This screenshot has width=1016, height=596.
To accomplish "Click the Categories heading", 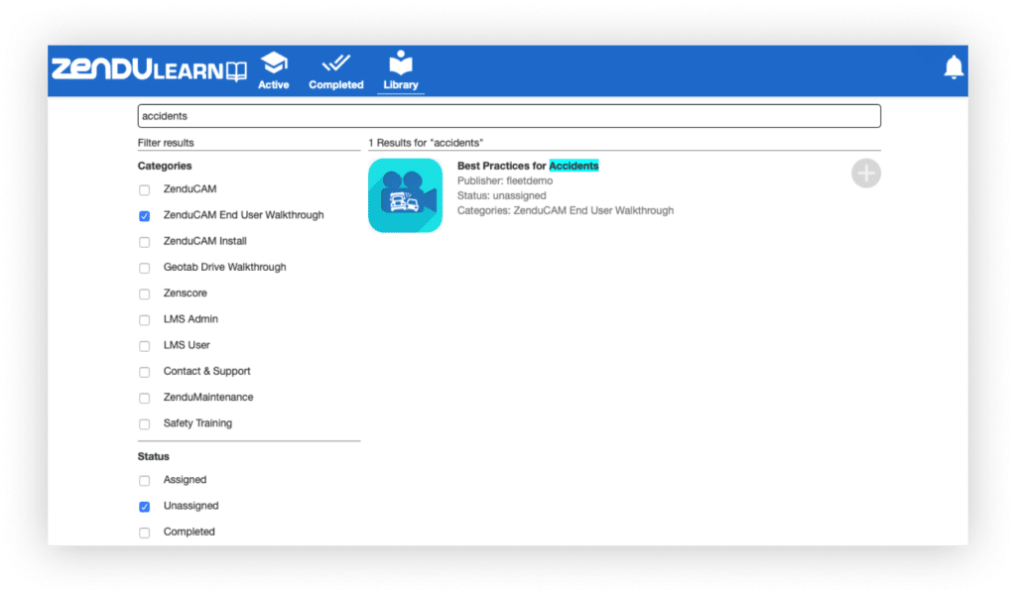I will coord(165,166).
